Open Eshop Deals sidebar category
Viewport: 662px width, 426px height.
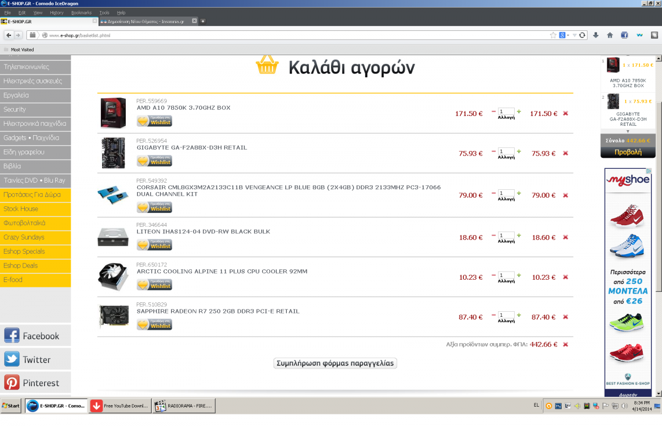click(x=35, y=265)
